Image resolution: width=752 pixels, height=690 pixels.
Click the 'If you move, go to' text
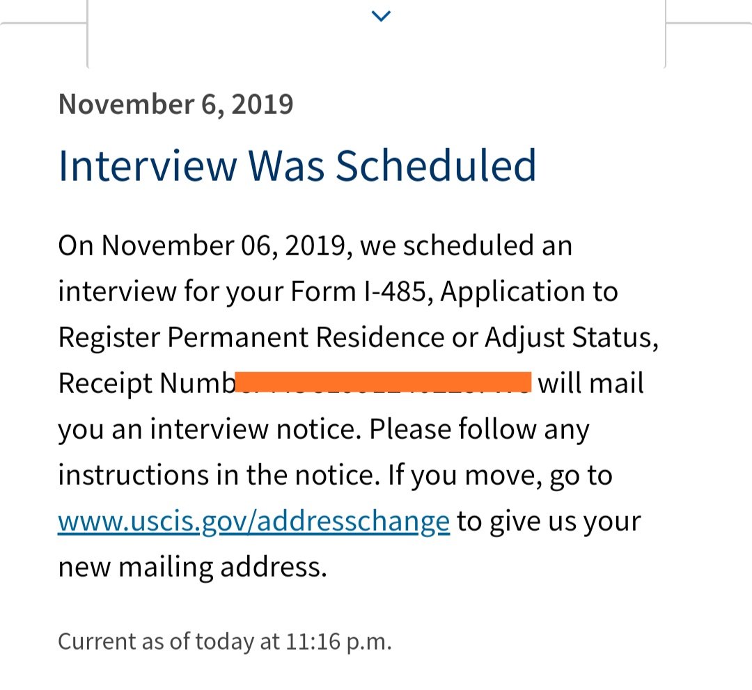pyautogui.click(x=500, y=475)
